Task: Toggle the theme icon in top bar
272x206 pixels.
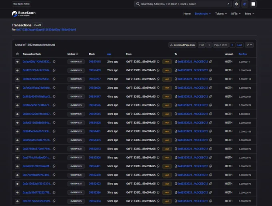Action: coord(245,4)
